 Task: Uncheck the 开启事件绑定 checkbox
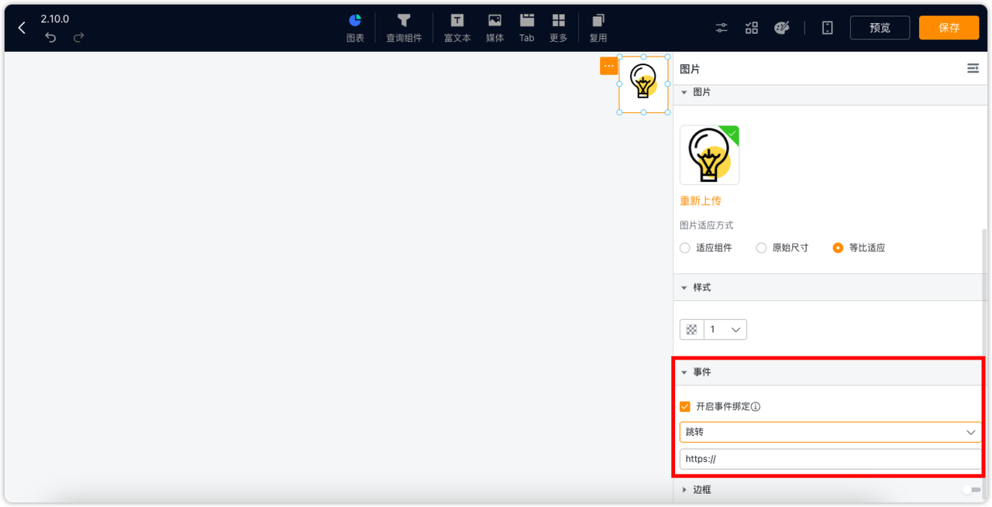(x=685, y=406)
